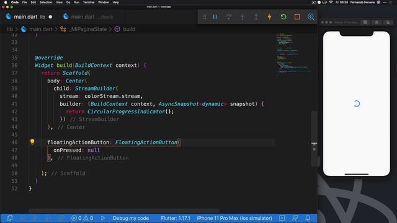Open the File menu
397x223 pixels.
pyautogui.click(x=25, y=2)
